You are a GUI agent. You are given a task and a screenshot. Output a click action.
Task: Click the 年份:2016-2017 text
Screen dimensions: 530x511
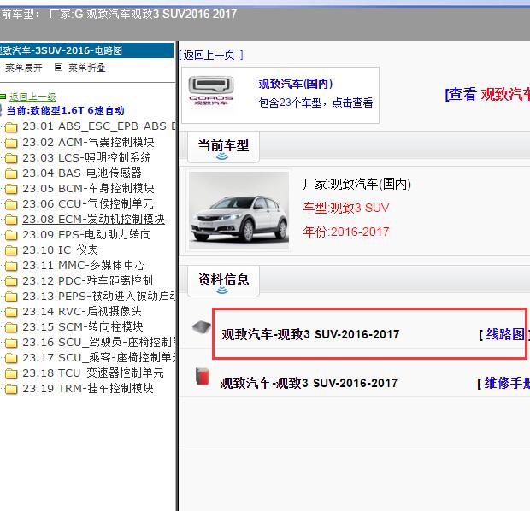pyautogui.click(x=346, y=232)
